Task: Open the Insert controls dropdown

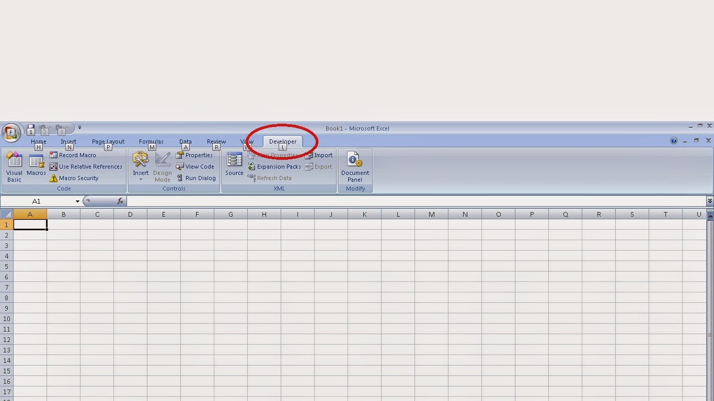Action: click(141, 167)
